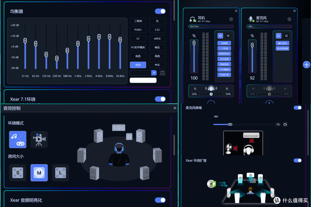
Task: Choose small room size S
Action: click(x=18, y=173)
